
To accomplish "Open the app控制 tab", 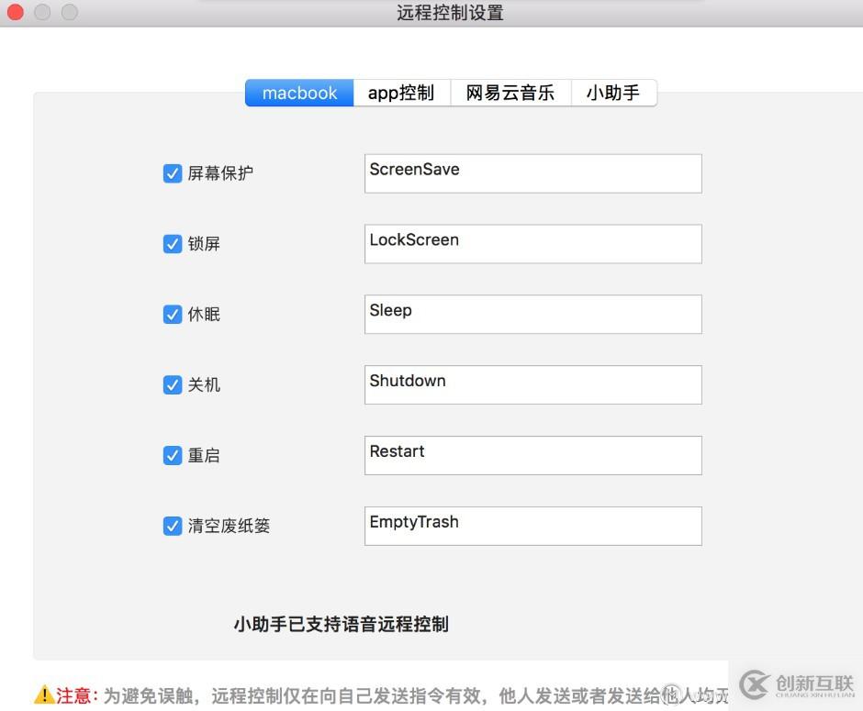I will tap(401, 93).
